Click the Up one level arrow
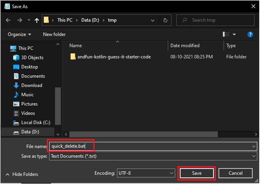Image resolution: width=260 pixels, height=184 pixels. pos(37,20)
